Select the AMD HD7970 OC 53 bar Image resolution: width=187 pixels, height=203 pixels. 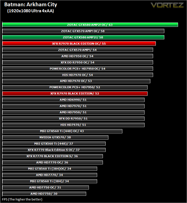pos(76,81)
